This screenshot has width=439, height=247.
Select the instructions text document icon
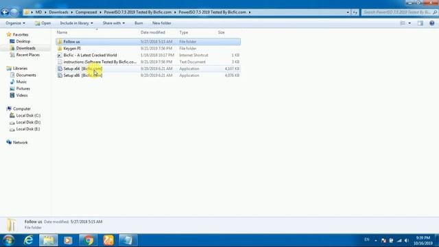pyautogui.click(x=60, y=62)
